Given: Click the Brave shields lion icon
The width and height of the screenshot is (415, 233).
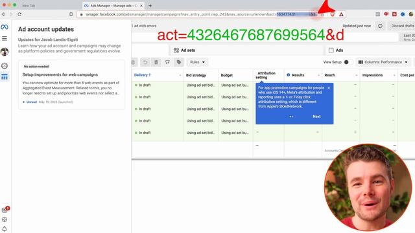Looking at the screenshot, I should point(333,14).
